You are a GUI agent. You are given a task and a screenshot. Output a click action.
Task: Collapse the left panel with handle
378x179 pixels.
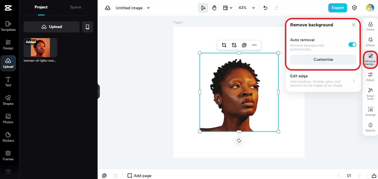click(99, 91)
